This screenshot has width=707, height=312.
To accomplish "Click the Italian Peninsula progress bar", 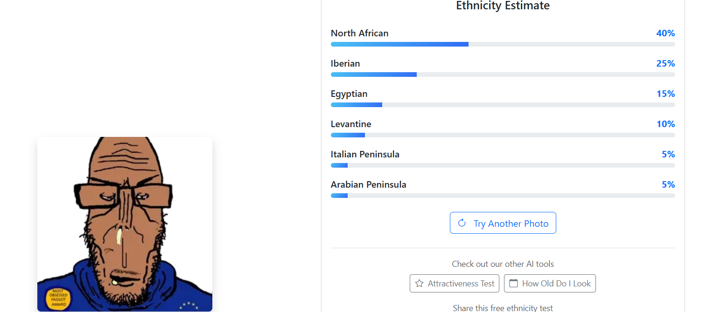I will 503,165.
